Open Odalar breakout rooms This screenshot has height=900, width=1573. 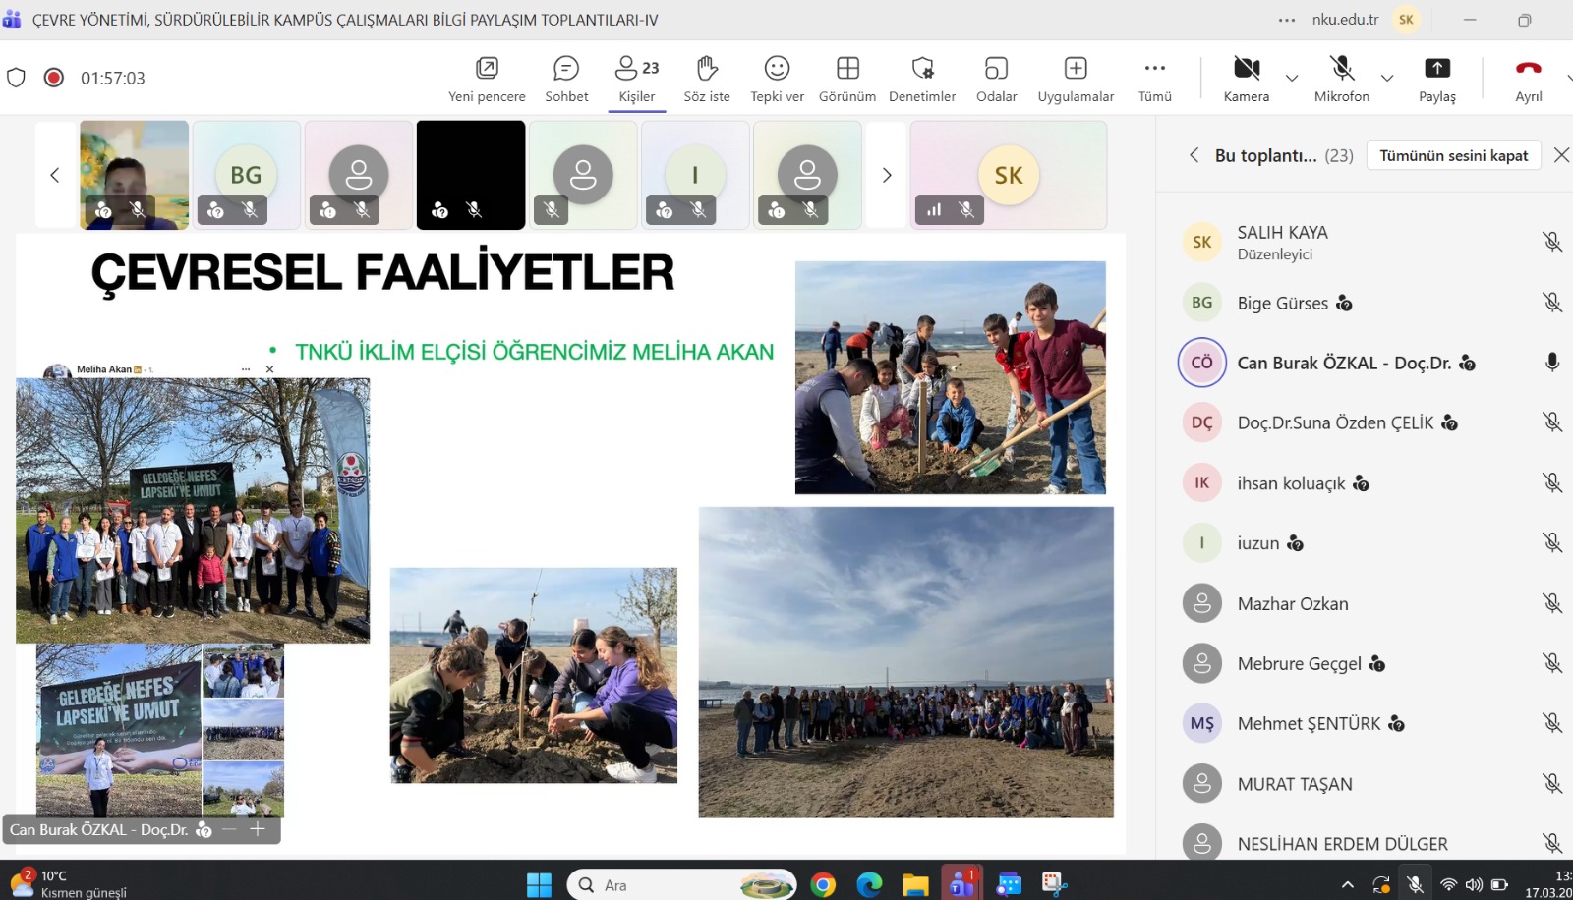996,79
